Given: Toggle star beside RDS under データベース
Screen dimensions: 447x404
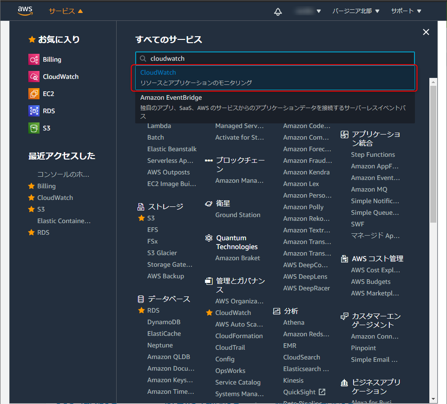Looking at the screenshot, I should click(x=141, y=310).
